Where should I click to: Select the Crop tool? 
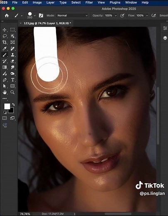(x=5, y=42)
